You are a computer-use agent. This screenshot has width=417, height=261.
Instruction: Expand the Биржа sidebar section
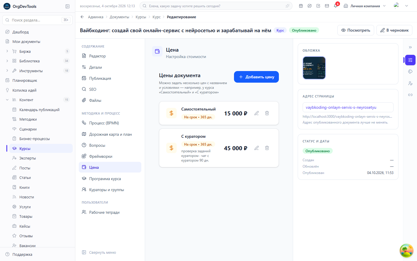[x=7, y=51]
